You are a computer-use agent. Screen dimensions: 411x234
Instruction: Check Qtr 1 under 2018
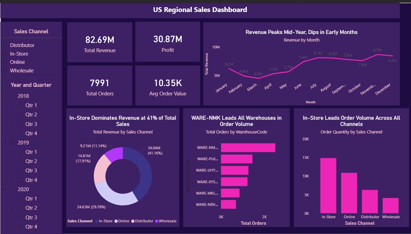(x=21, y=105)
